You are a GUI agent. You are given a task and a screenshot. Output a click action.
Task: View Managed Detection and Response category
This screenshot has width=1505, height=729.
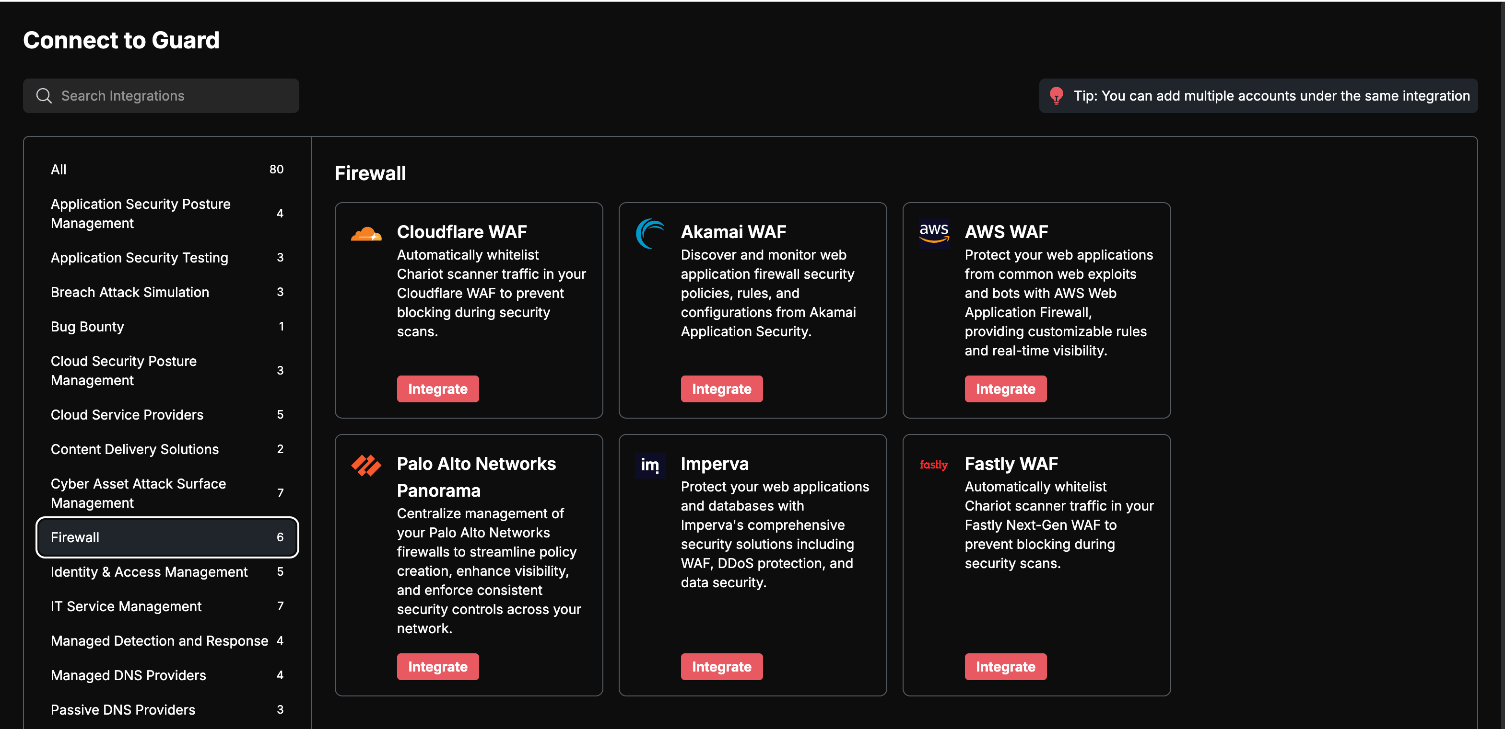pyautogui.click(x=167, y=640)
